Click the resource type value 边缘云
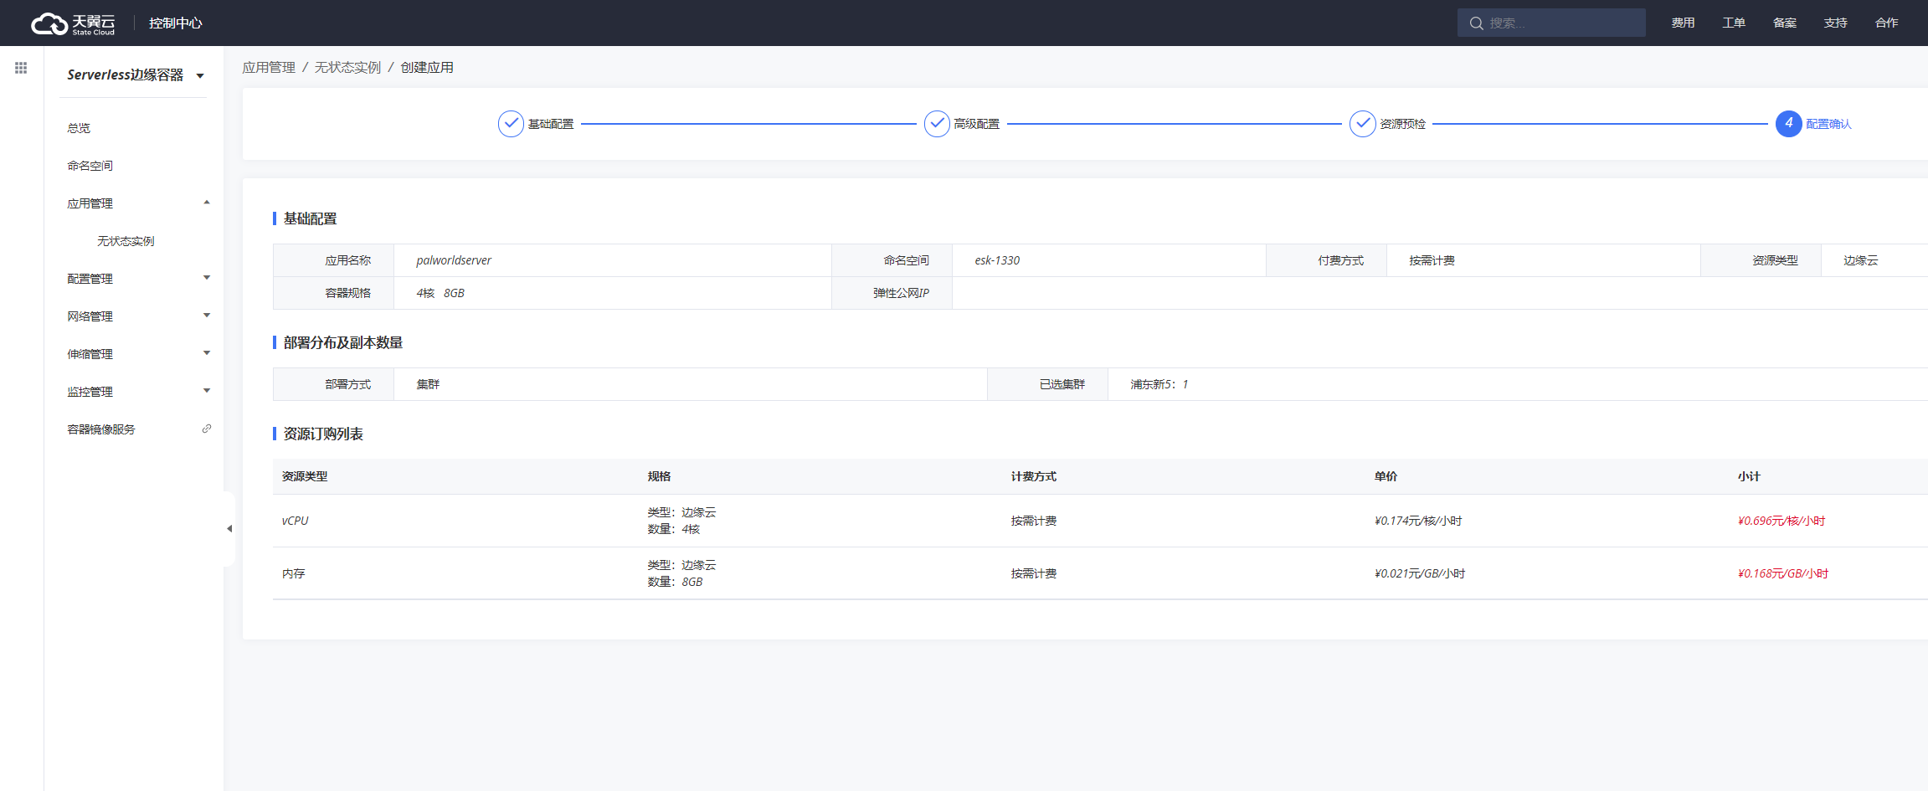The height and width of the screenshot is (791, 1928). 1860,260
